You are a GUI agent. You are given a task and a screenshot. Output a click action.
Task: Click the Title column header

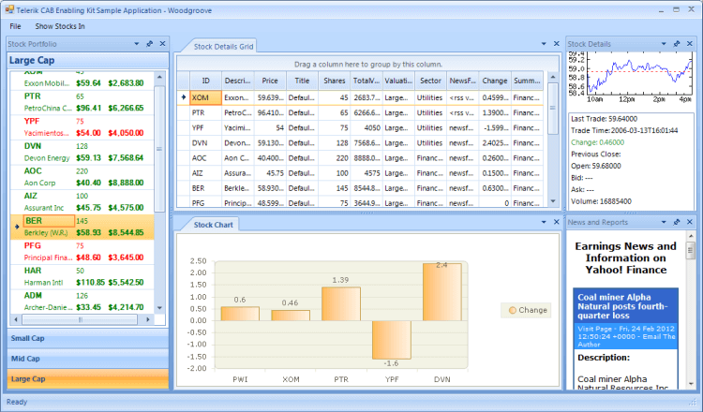(x=302, y=81)
